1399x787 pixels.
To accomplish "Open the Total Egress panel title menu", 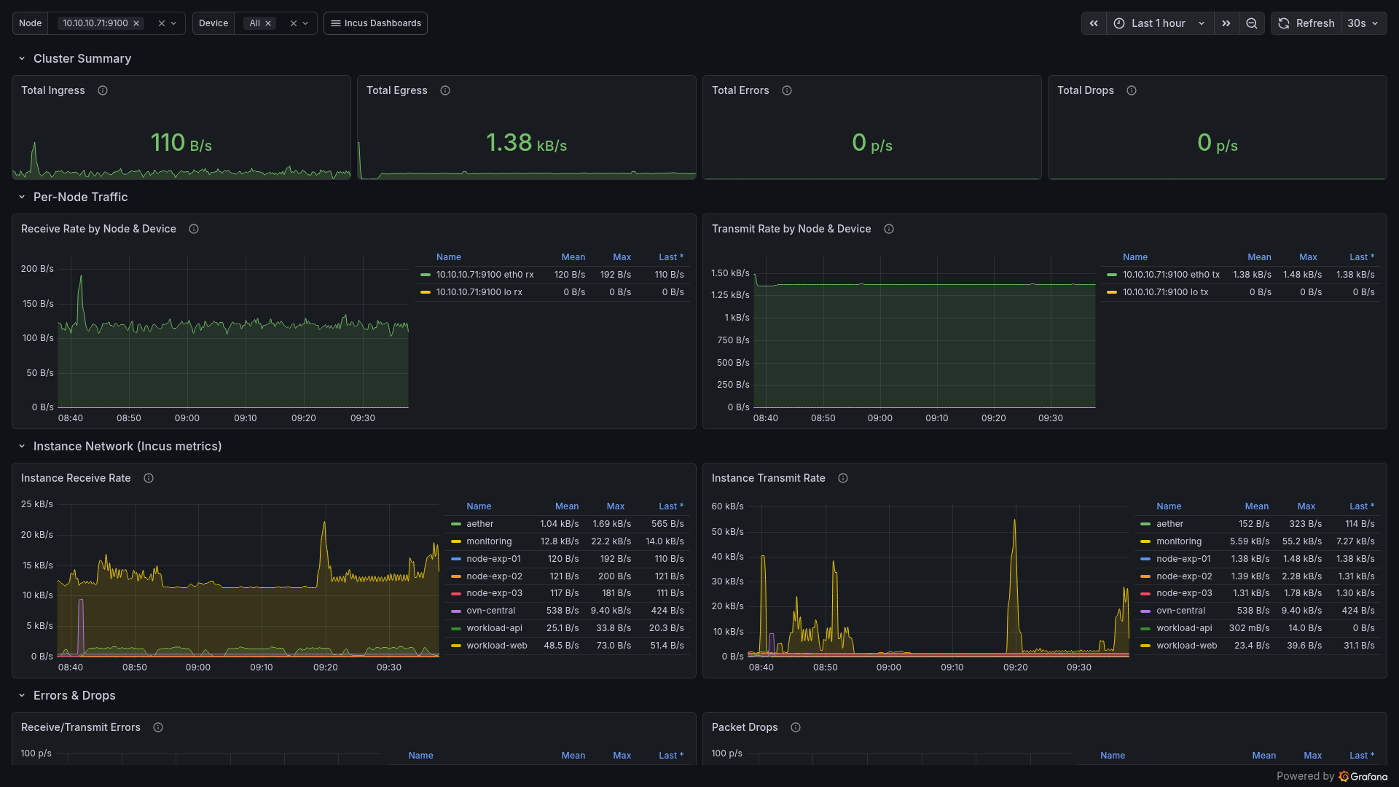I will (x=397, y=90).
